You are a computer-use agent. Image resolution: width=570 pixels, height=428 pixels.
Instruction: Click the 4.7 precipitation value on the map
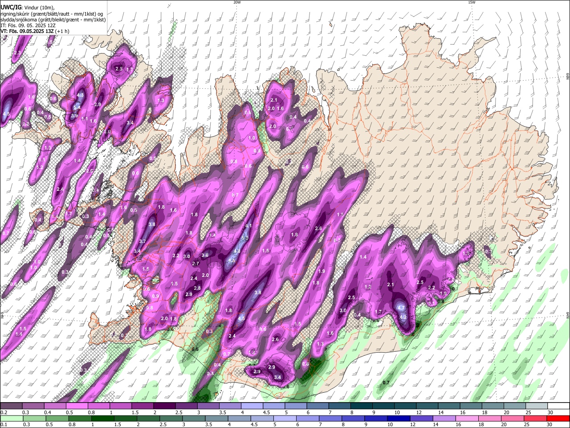click(401, 308)
